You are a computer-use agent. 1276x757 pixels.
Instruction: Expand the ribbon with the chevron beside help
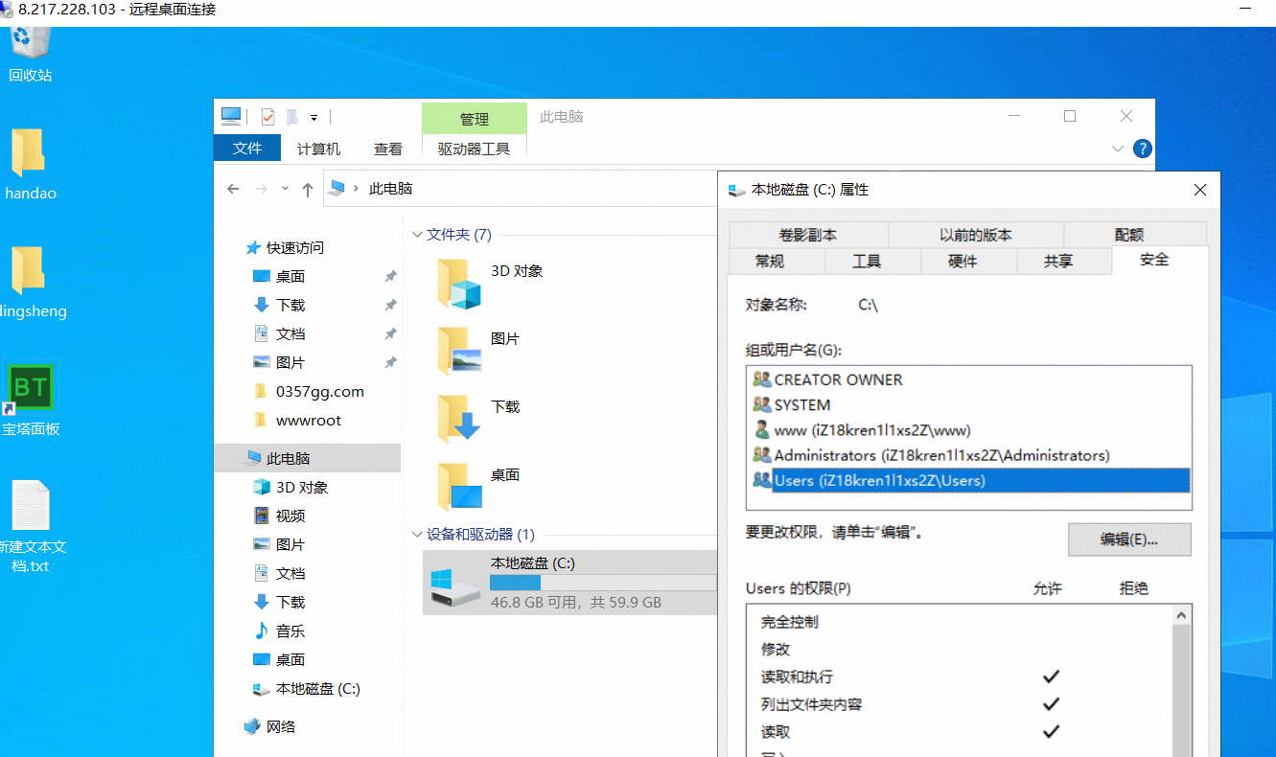(x=1117, y=149)
